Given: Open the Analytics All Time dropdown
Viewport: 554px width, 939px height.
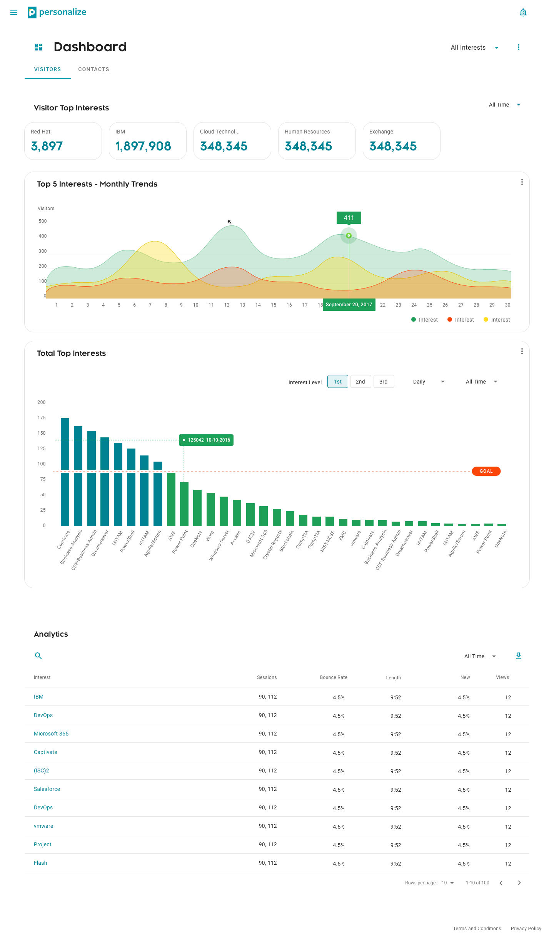Looking at the screenshot, I should tap(480, 656).
